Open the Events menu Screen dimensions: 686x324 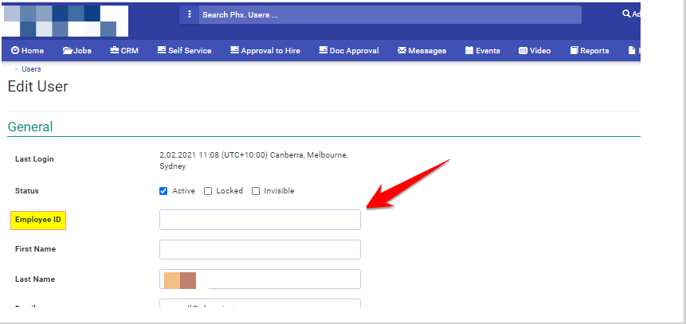(x=482, y=51)
